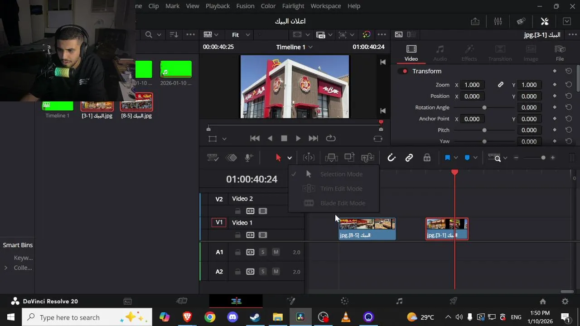The height and width of the screenshot is (326, 580).
Task: Select the البيك [5-8].jpg timeline clip
Action: coord(367,229)
